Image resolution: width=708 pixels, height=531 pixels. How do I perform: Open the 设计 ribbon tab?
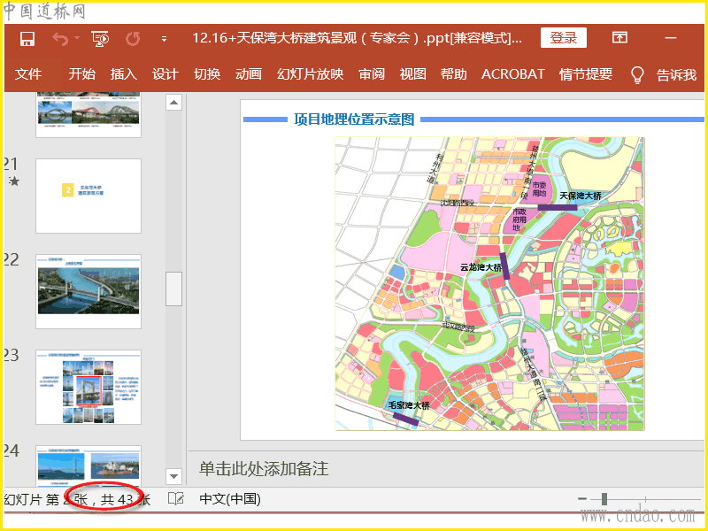(x=165, y=74)
